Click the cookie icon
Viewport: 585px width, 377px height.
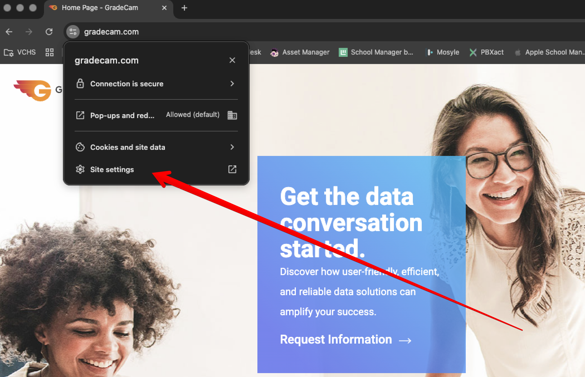(80, 147)
